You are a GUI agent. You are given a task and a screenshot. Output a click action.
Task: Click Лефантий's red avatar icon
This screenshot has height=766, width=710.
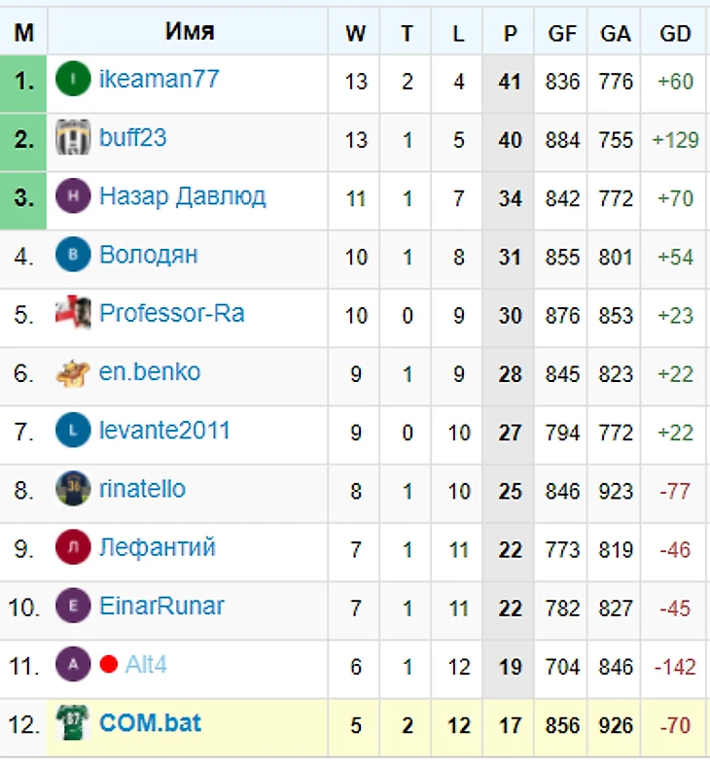click(x=73, y=547)
